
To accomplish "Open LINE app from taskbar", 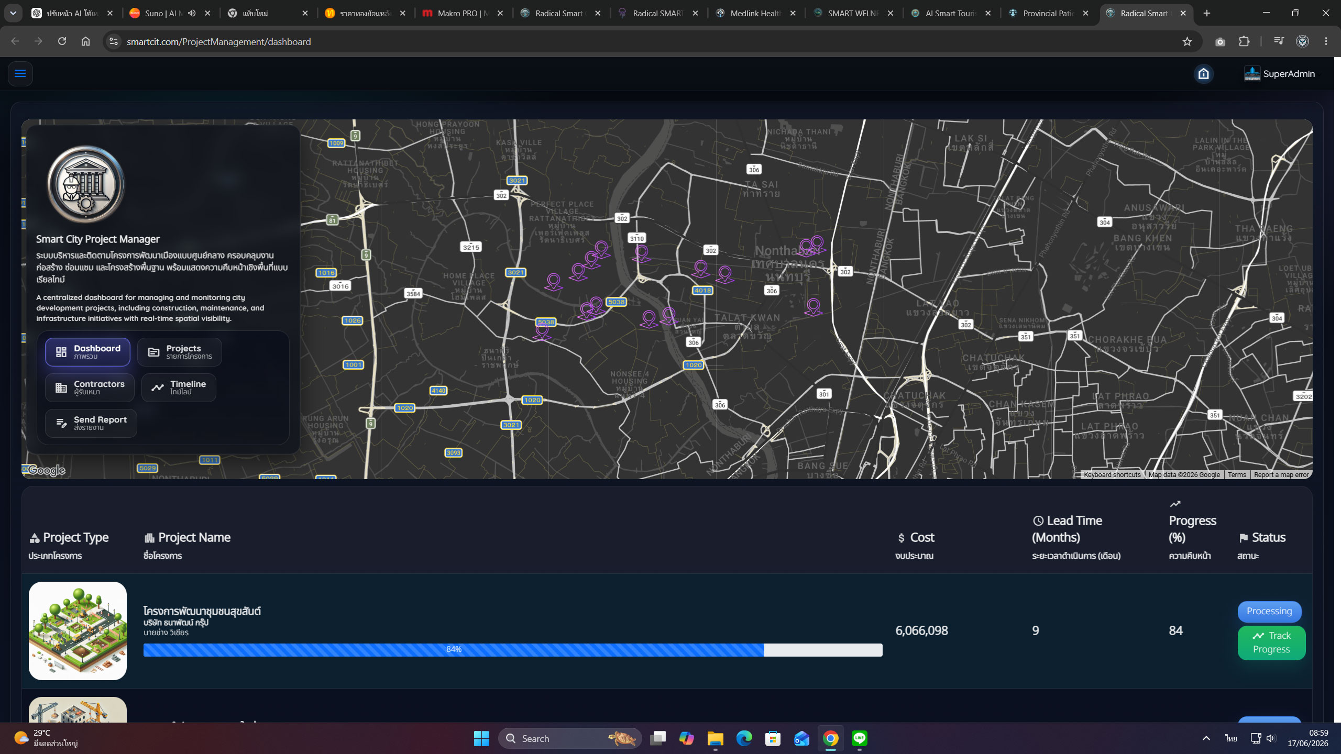I will point(859,738).
